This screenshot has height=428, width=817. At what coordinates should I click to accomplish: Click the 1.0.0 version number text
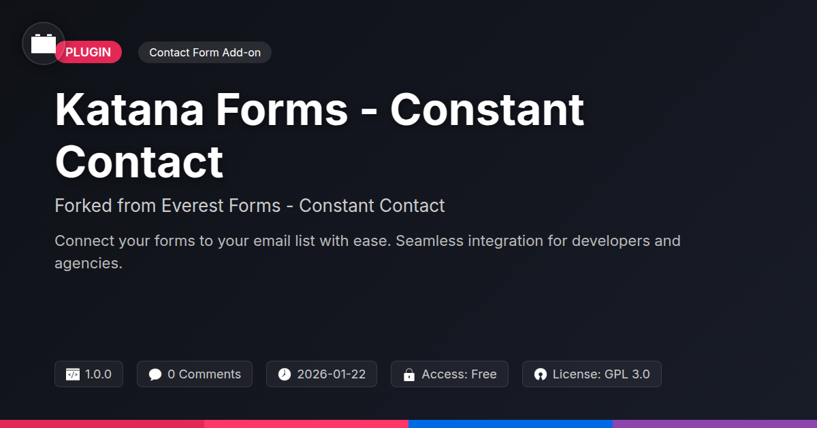(98, 374)
